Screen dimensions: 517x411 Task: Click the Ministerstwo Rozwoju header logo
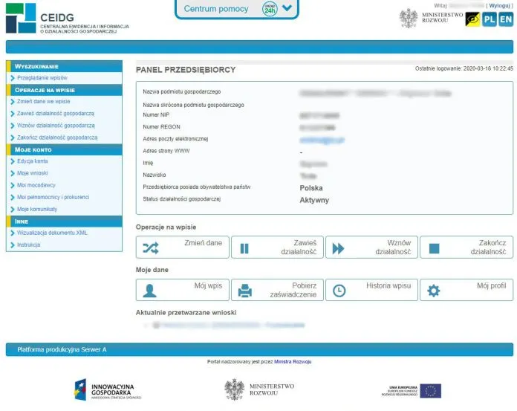coord(431,18)
